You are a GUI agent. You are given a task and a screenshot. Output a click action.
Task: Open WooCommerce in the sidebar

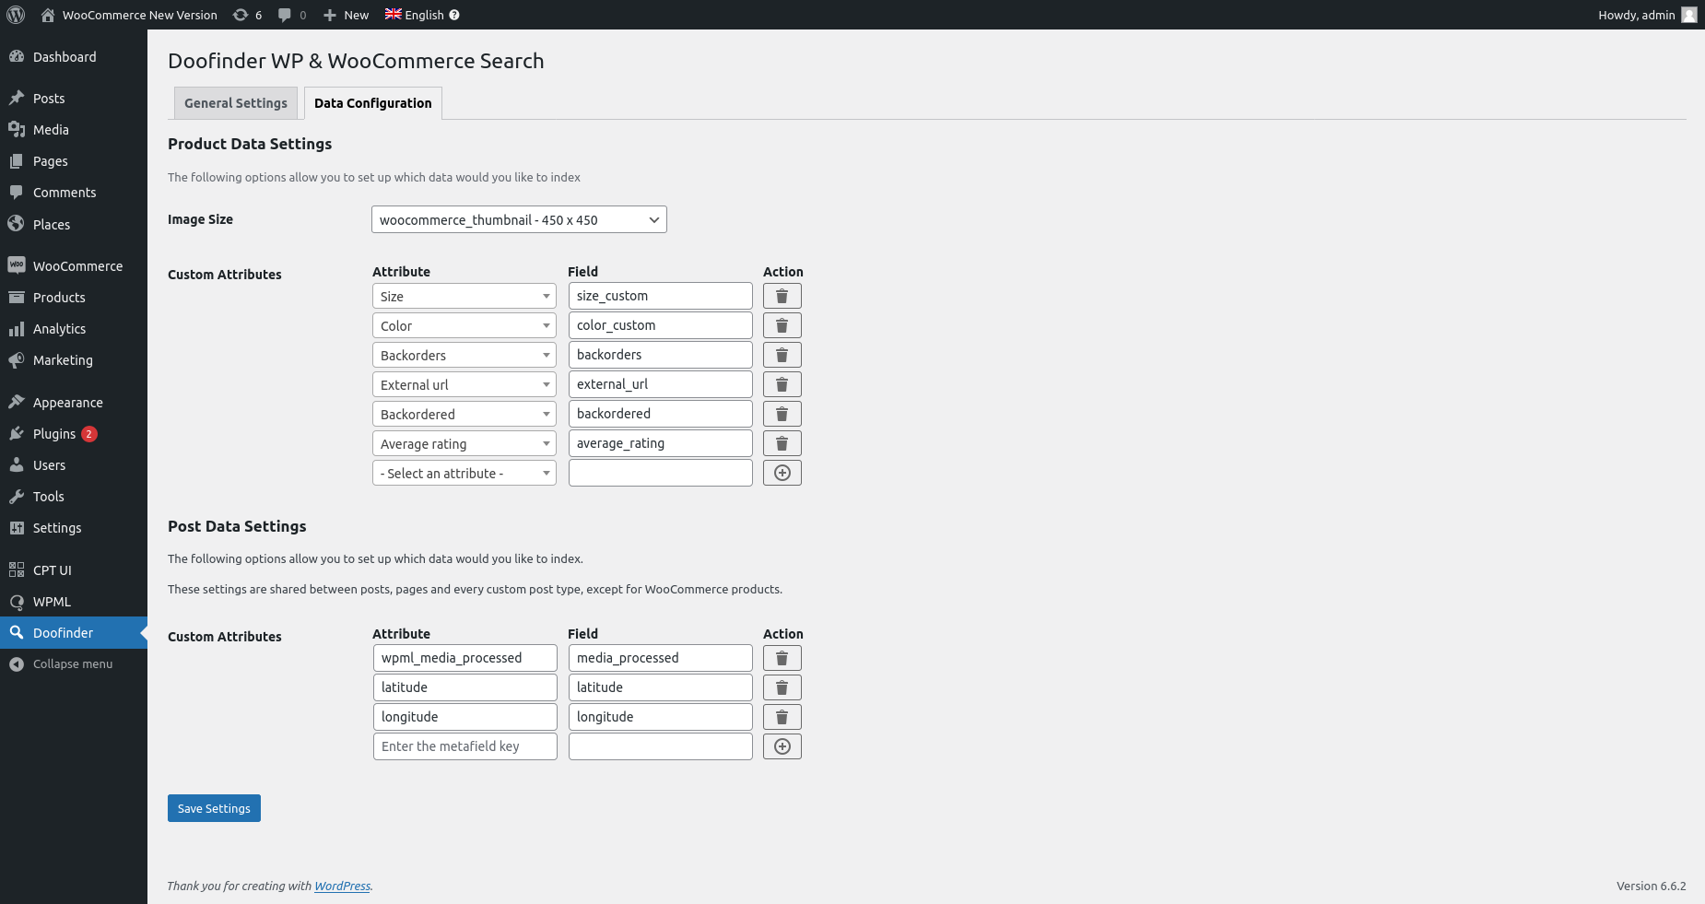pos(74,266)
